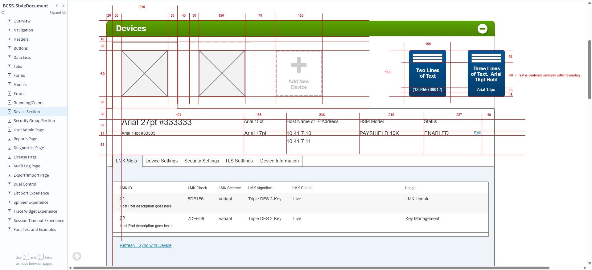Click the page icon beside Overview

pyautogui.click(x=10, y=21)
